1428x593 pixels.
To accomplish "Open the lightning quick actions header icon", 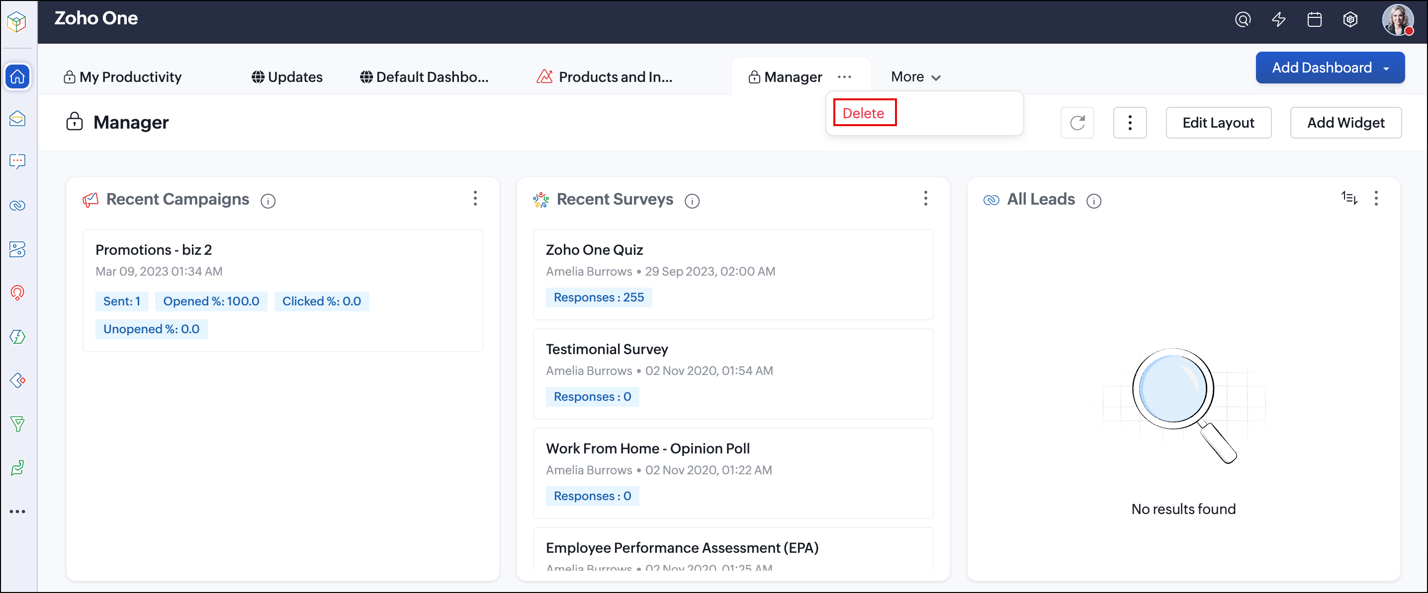I will 1279,20.
